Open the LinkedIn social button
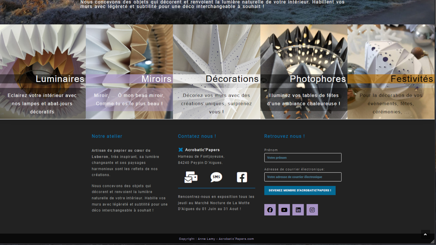This screenshot has height=245, width=436. pos(298,210)
